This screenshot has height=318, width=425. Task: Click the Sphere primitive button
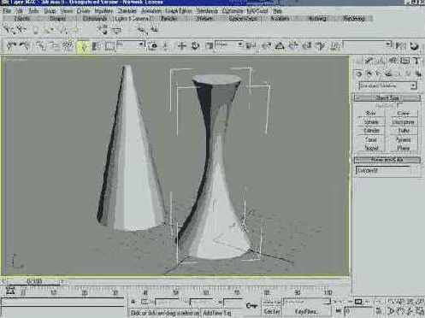point(370,122)
